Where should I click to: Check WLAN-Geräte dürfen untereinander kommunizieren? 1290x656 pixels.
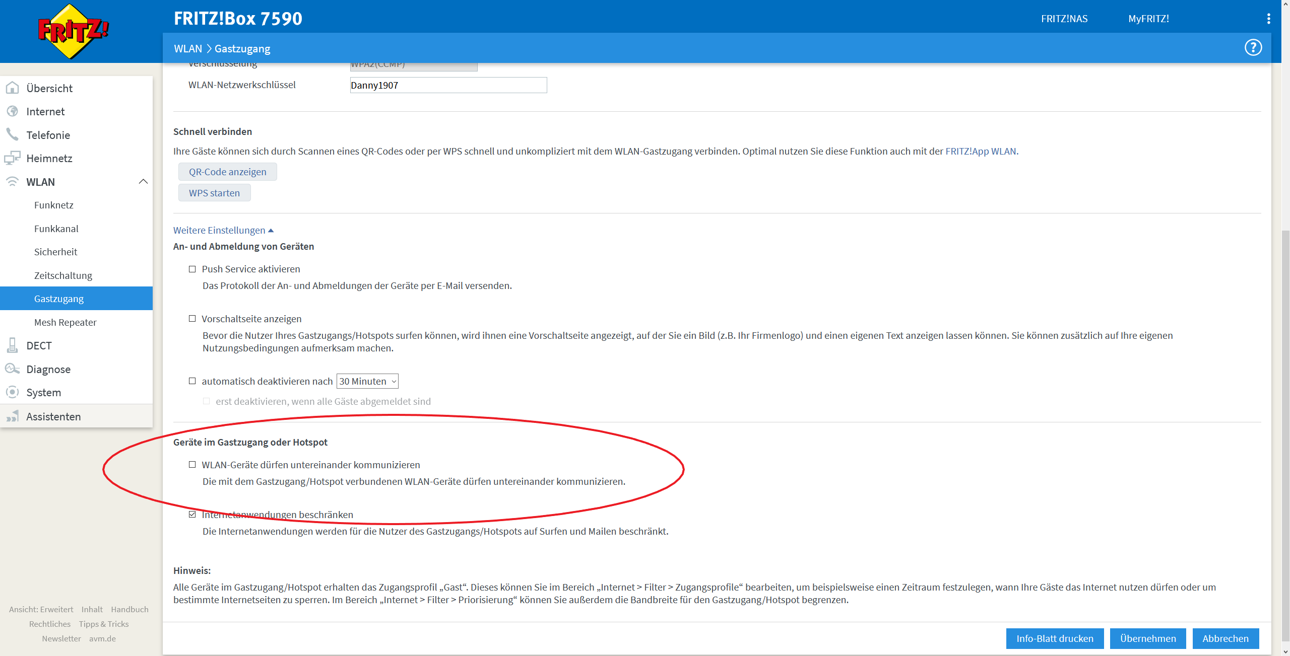(192, 465)
